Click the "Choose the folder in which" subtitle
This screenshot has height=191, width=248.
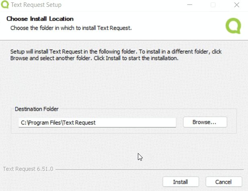point(71,28)
